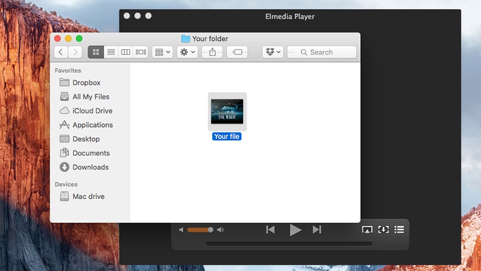Click the AirPlay icon in Elmedia Player

click(x=367, y=229)
